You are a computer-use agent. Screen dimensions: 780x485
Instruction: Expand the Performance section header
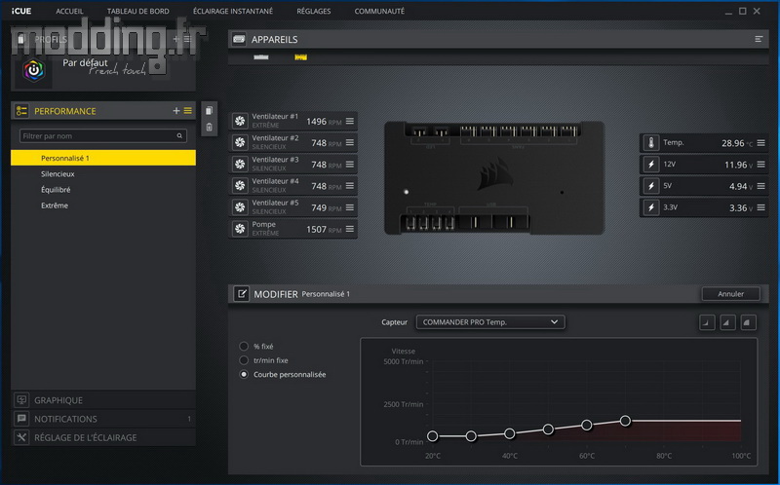coord(103,111)
